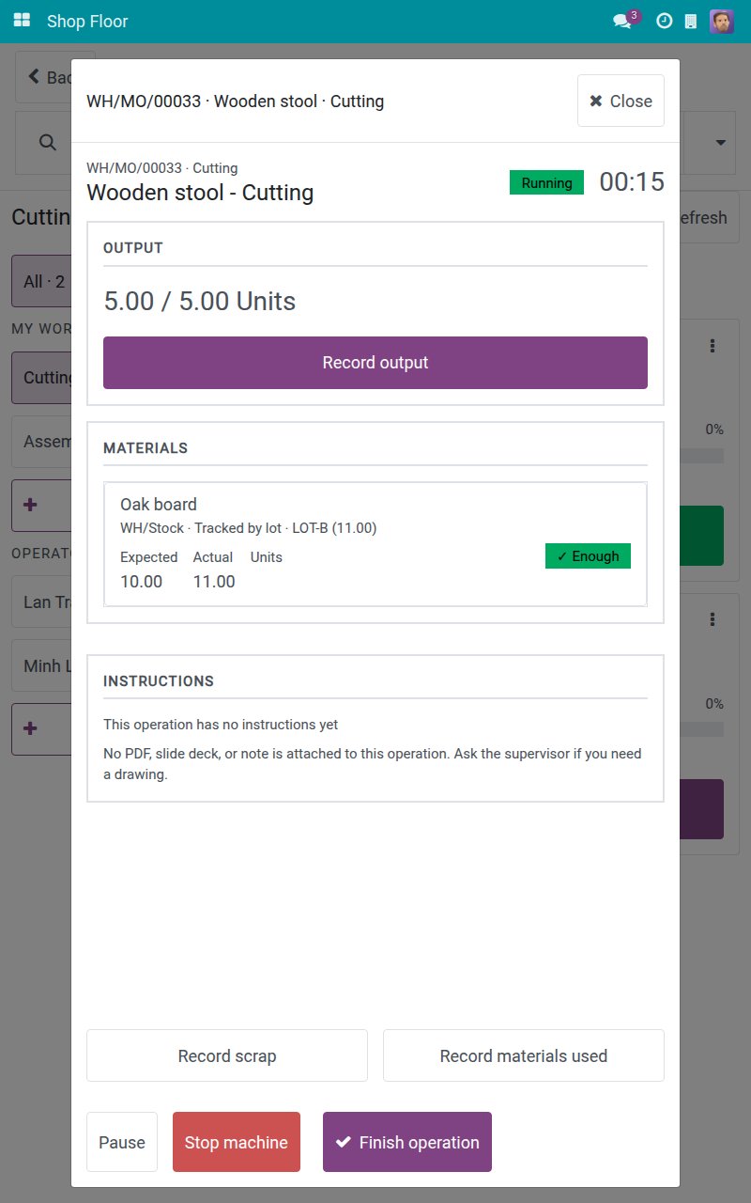Click the search magnifier icon
Screen dimensions: 751x1203
coord(47,142)
